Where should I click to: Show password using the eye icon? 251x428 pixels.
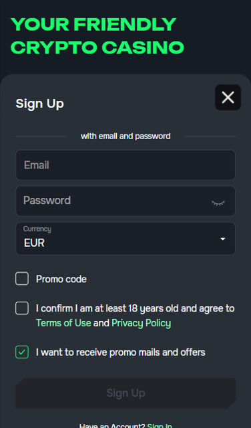pyautogui.click(x=218, y=203)
